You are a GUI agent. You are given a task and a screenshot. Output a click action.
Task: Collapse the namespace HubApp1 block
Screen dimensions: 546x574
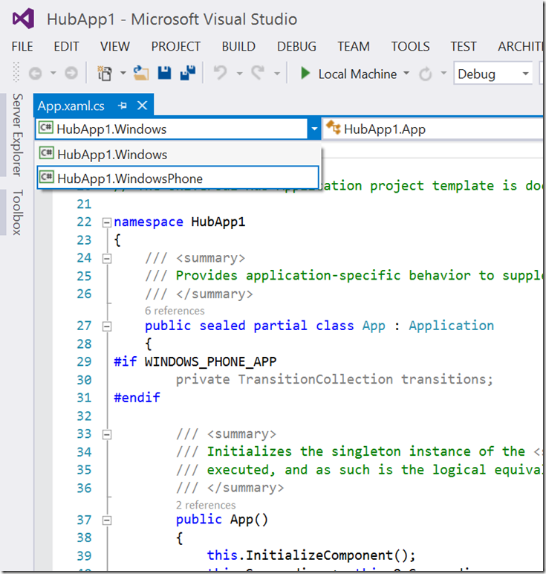point(106,222)
